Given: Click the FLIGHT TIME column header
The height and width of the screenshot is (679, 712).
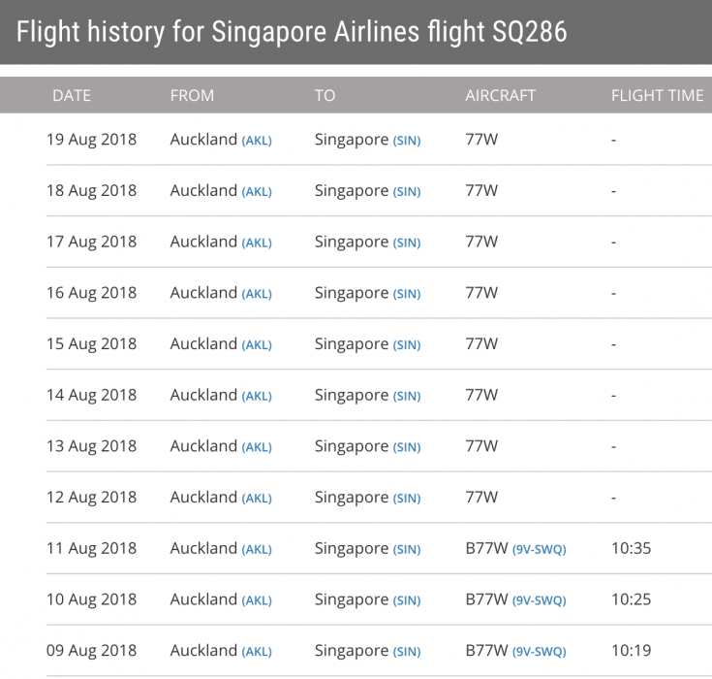Looking at the screenshot, I should tap(657, 95).
